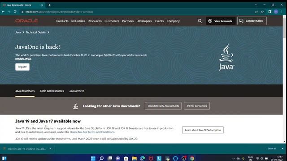Click the Technical Details breadcrumb link

point(36,32)
